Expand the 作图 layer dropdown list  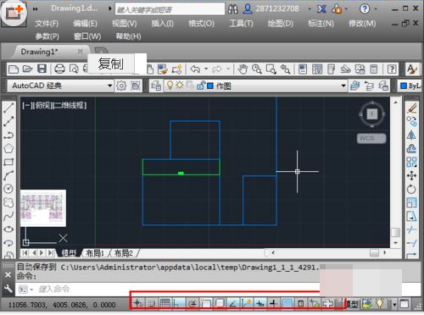pos(343,86)
